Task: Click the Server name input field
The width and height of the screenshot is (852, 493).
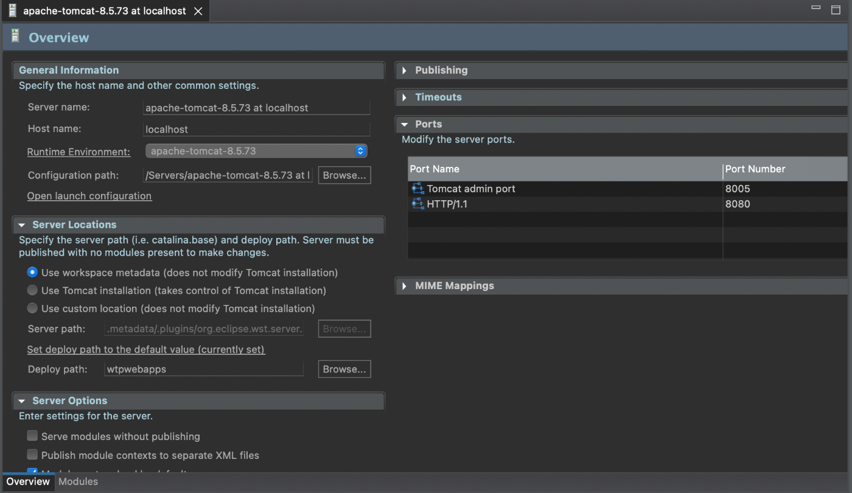Action: point(256,108)
